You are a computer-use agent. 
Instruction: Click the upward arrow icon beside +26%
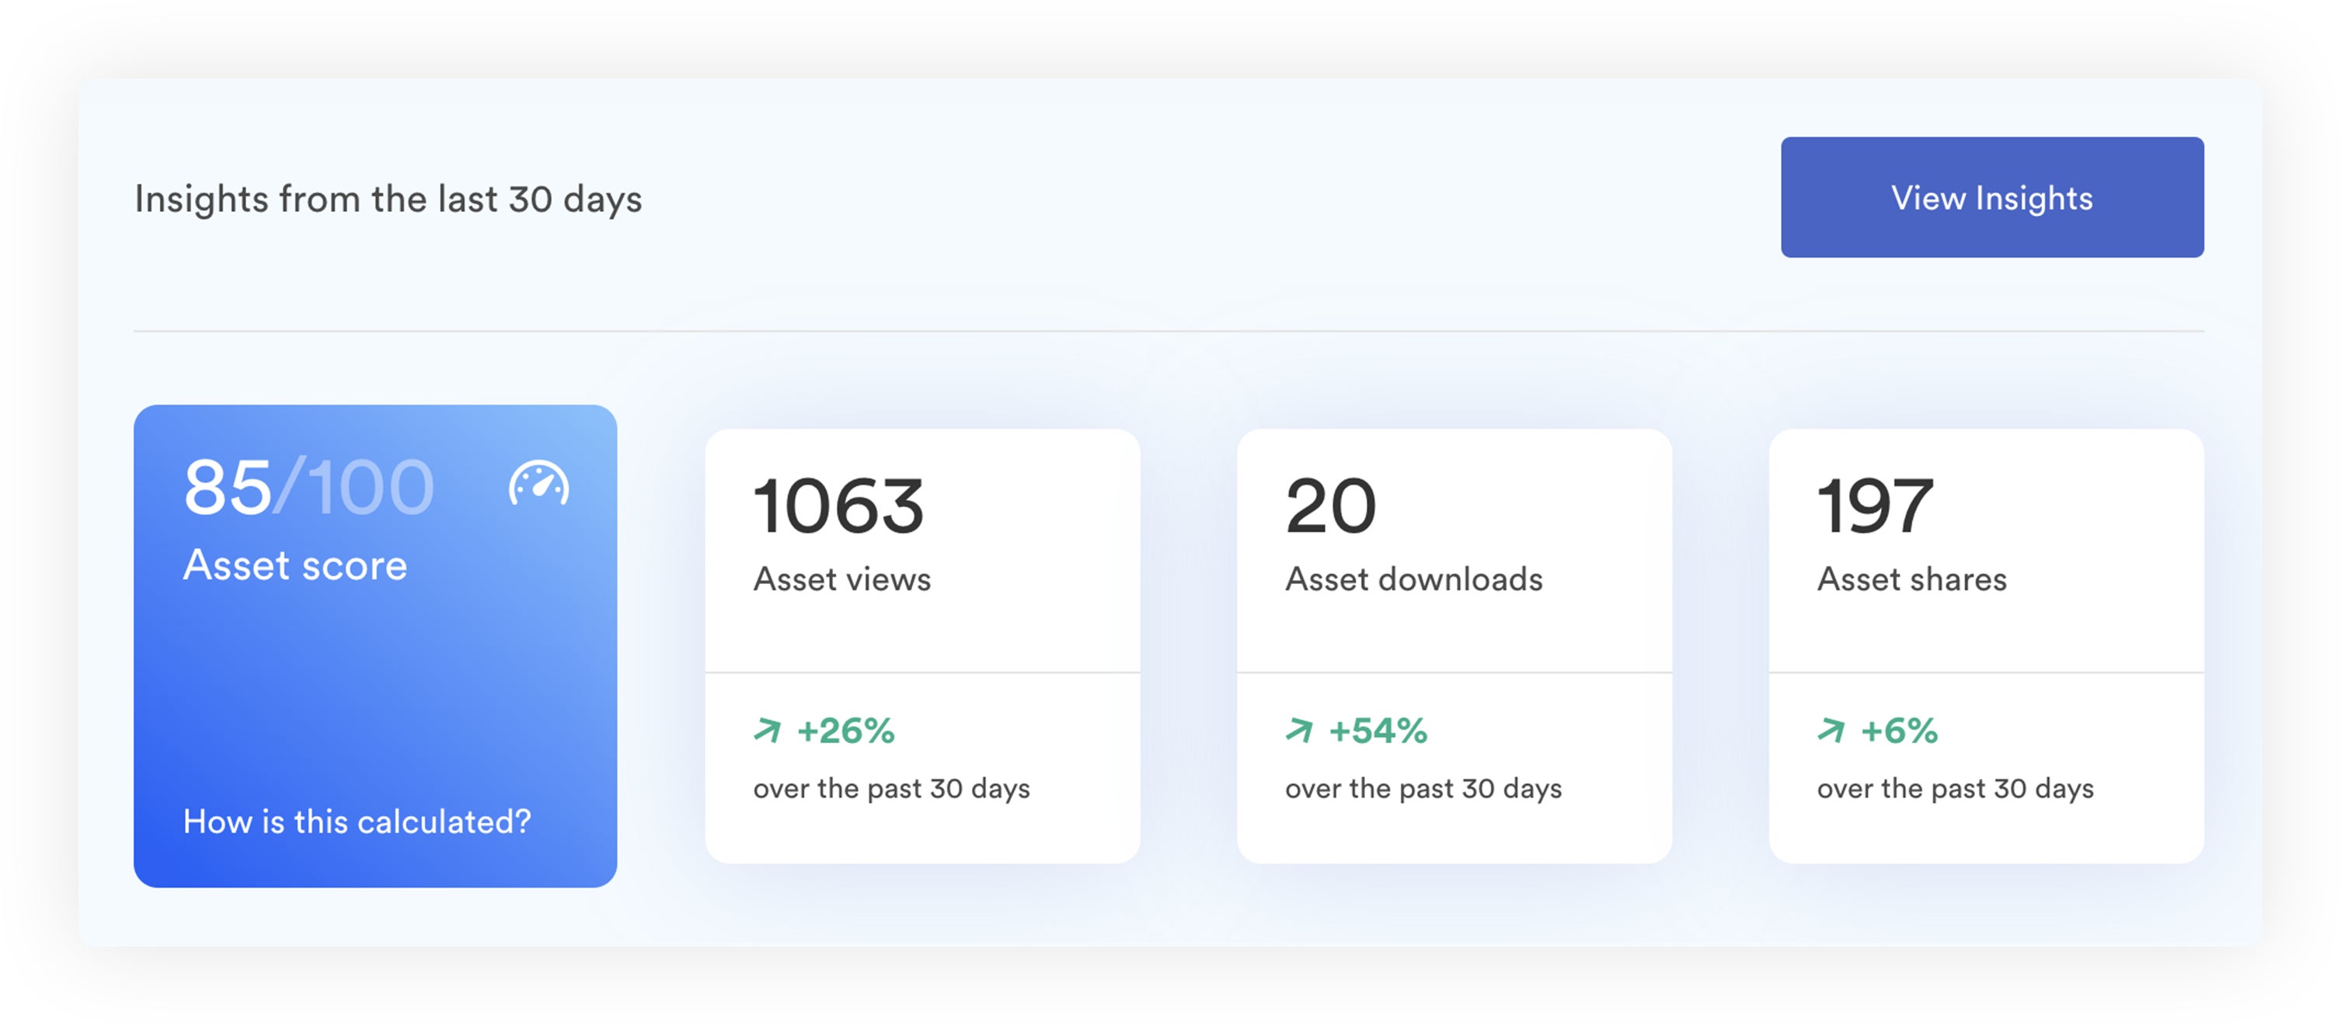[x=767, y=730]
